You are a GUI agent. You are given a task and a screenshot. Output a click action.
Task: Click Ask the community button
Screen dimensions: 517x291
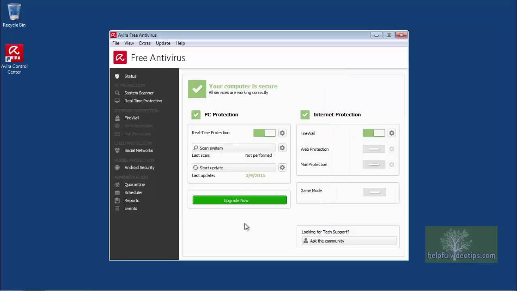(x=349, y=241)
